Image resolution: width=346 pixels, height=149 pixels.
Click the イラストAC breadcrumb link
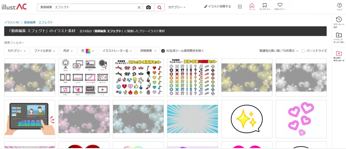tap(12, 22)
